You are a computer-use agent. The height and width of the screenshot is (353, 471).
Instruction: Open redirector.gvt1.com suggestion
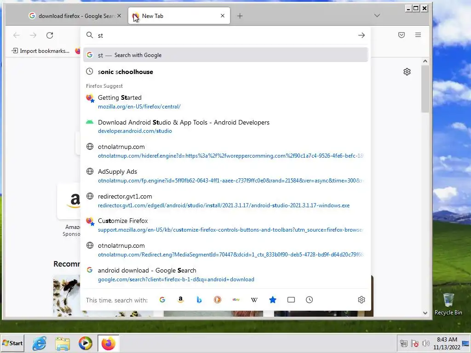pyautogui.click(x=225, y=200)
